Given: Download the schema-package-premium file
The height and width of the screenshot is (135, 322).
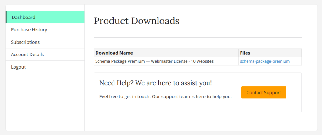Looking at the screenshot, I should point(264,61).
